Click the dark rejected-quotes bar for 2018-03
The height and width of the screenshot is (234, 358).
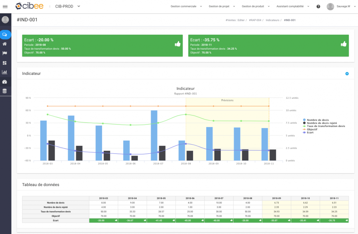(x=52, y=151)
